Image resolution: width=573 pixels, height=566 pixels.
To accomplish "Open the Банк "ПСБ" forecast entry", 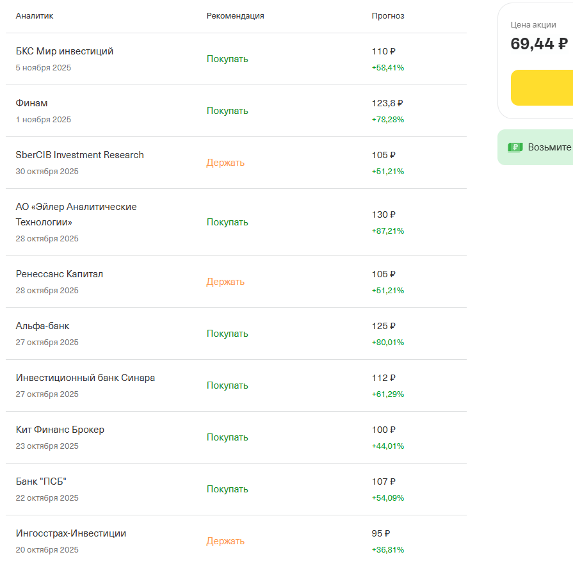I will pyautogui.click(x=42, y=481).
